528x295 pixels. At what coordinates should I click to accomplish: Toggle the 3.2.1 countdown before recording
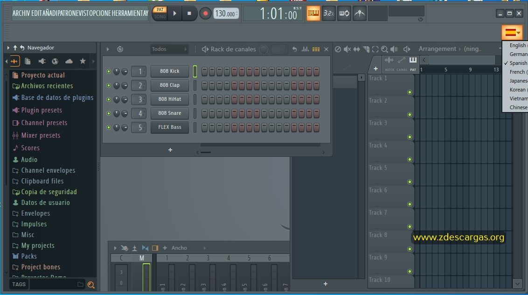click(x=328, y=14)
